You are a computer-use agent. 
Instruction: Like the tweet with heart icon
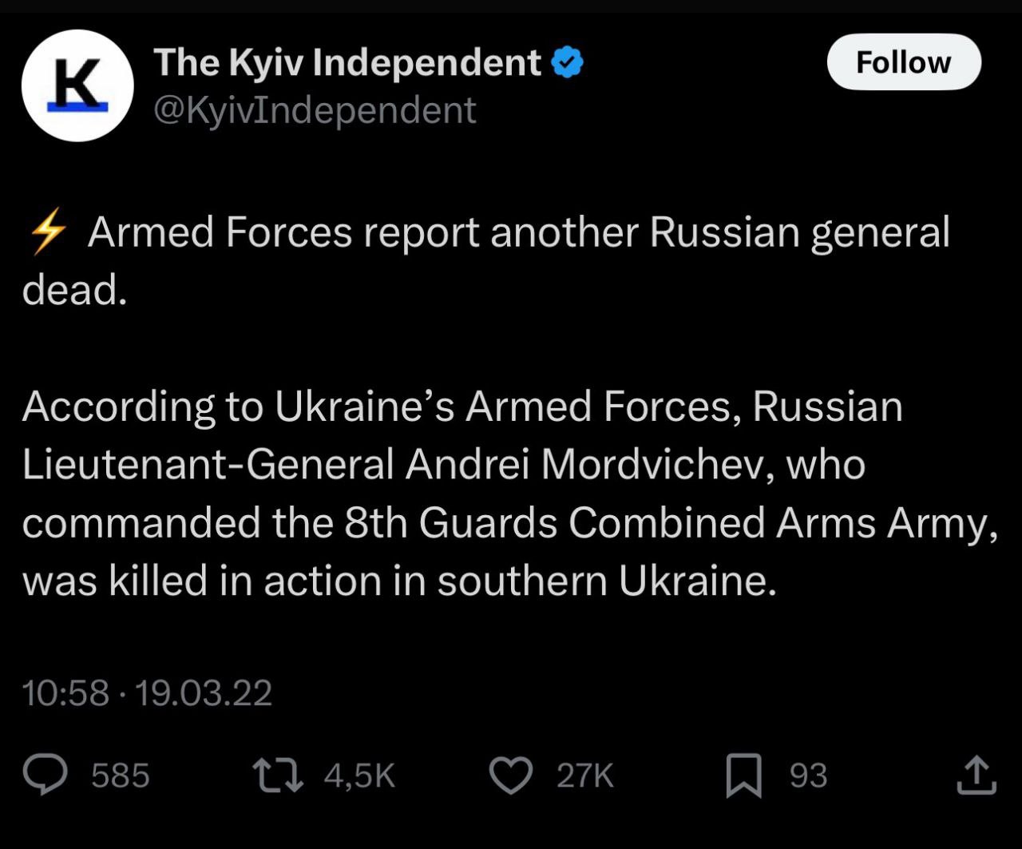511,776
